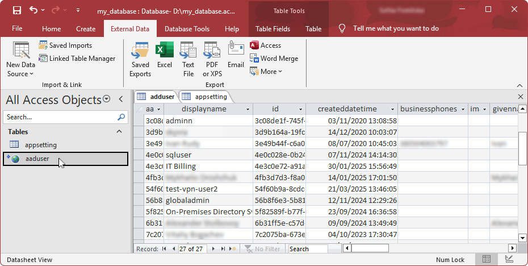The width and height of the screenshot is (528, 266).
Task: Switch to Design View in status bar
Action: [509, 259]
